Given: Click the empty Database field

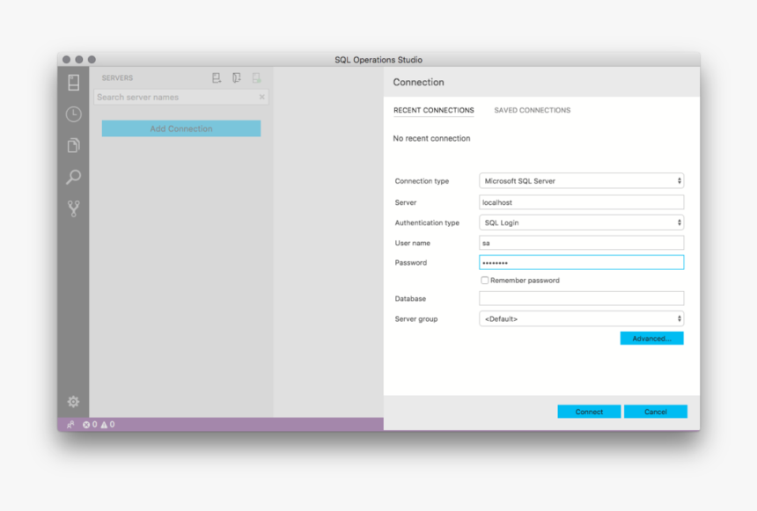Looking at the screenshot, I should [581, 299].
